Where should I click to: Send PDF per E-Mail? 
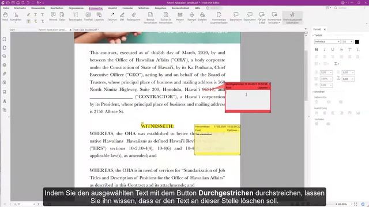click(x=262, y=18)
